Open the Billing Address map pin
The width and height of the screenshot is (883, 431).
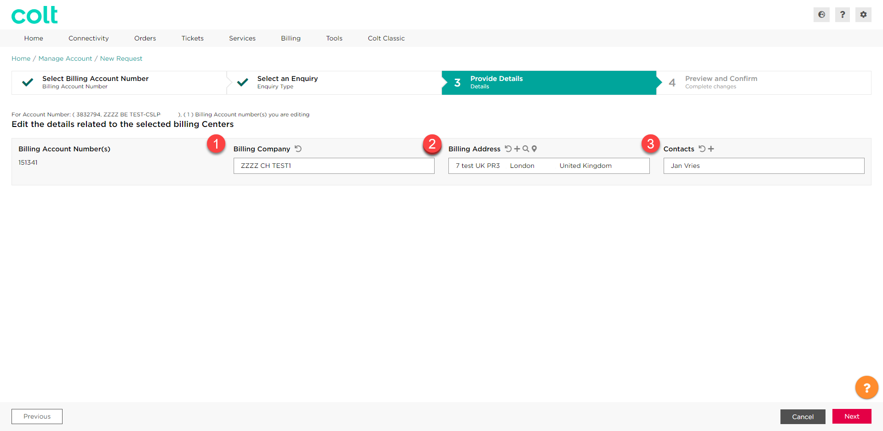(x=534, y=149)
